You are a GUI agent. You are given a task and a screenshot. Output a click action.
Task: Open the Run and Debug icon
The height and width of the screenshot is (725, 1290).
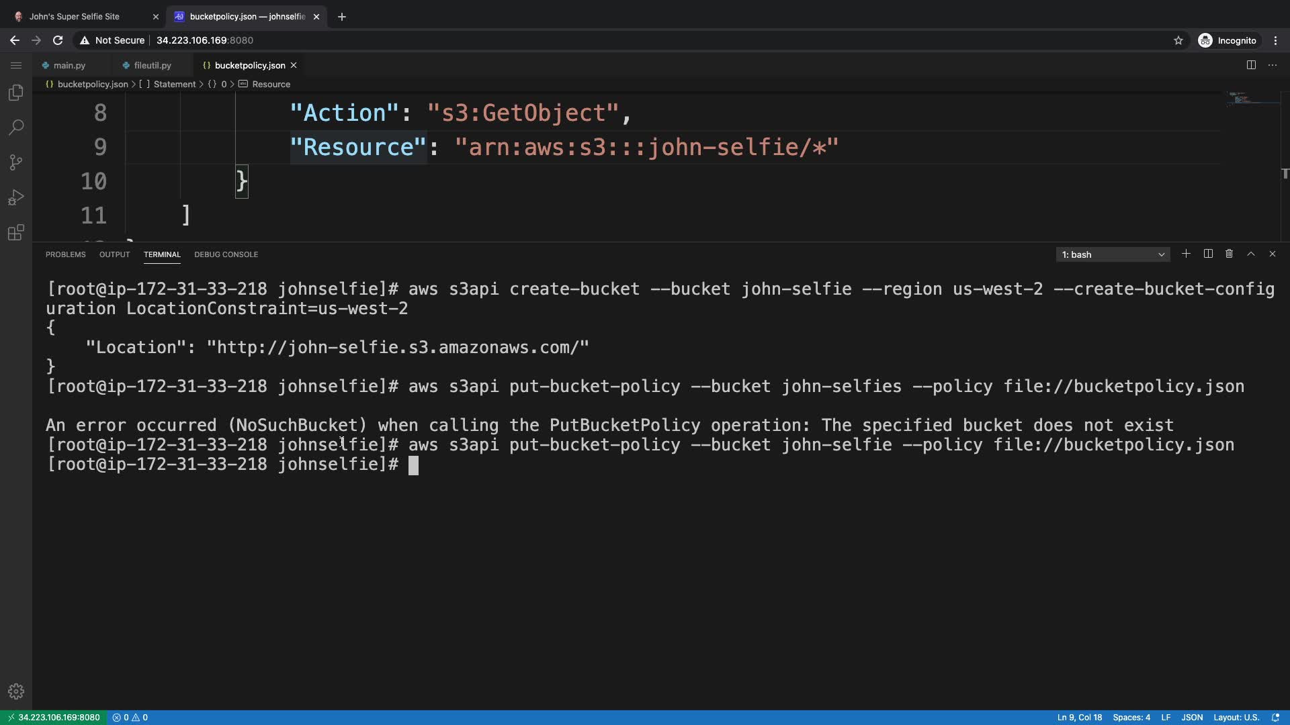16,197
